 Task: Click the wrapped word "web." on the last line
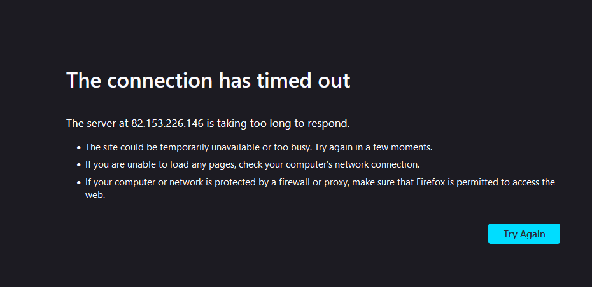coord(95,195)
